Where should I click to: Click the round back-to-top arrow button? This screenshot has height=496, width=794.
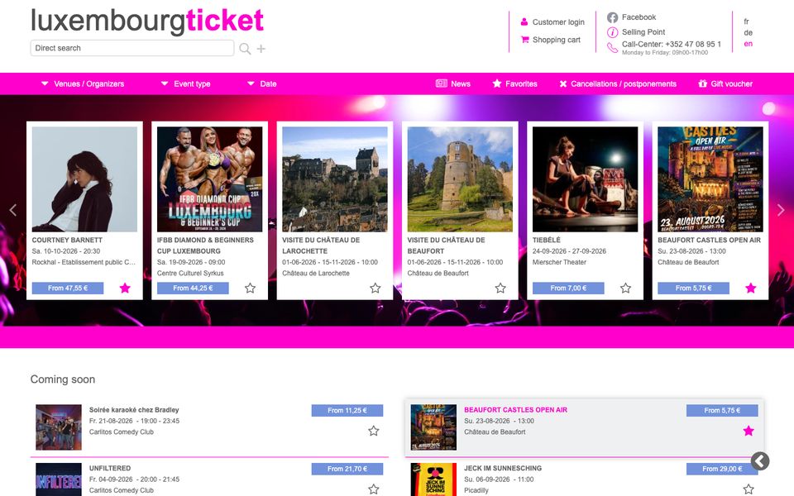click(x=760, y=461)
